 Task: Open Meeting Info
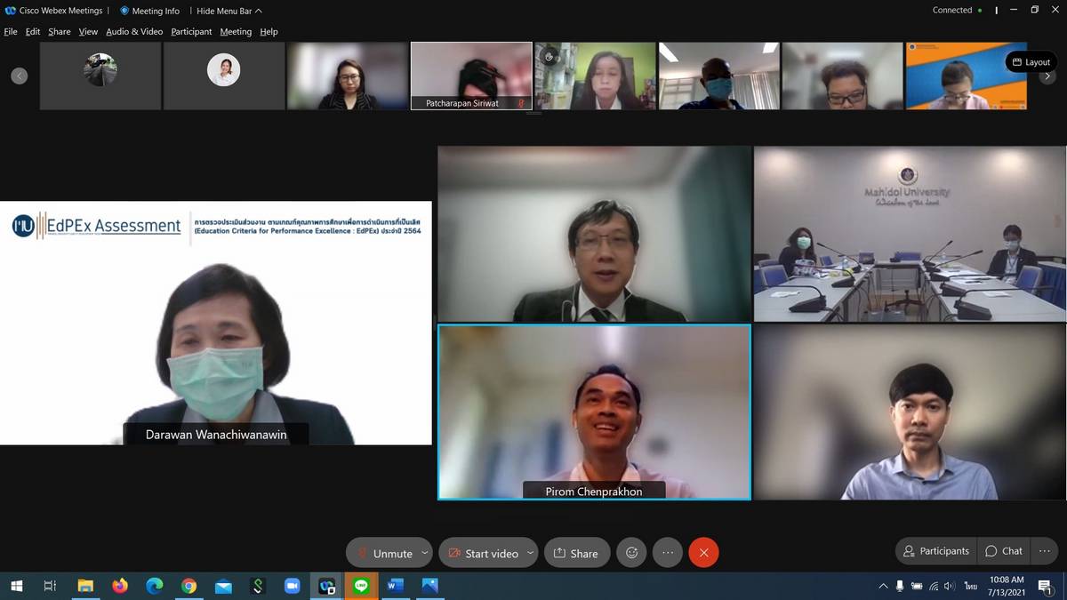[149, 11]
